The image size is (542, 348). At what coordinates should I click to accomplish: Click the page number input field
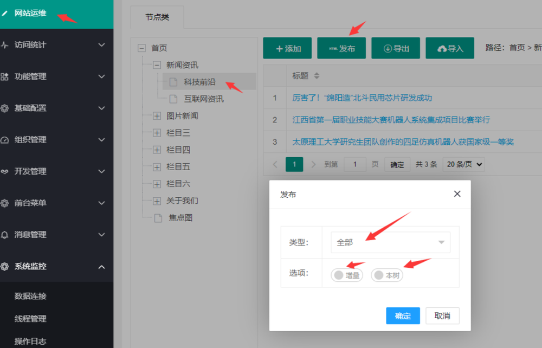point(355,164)
